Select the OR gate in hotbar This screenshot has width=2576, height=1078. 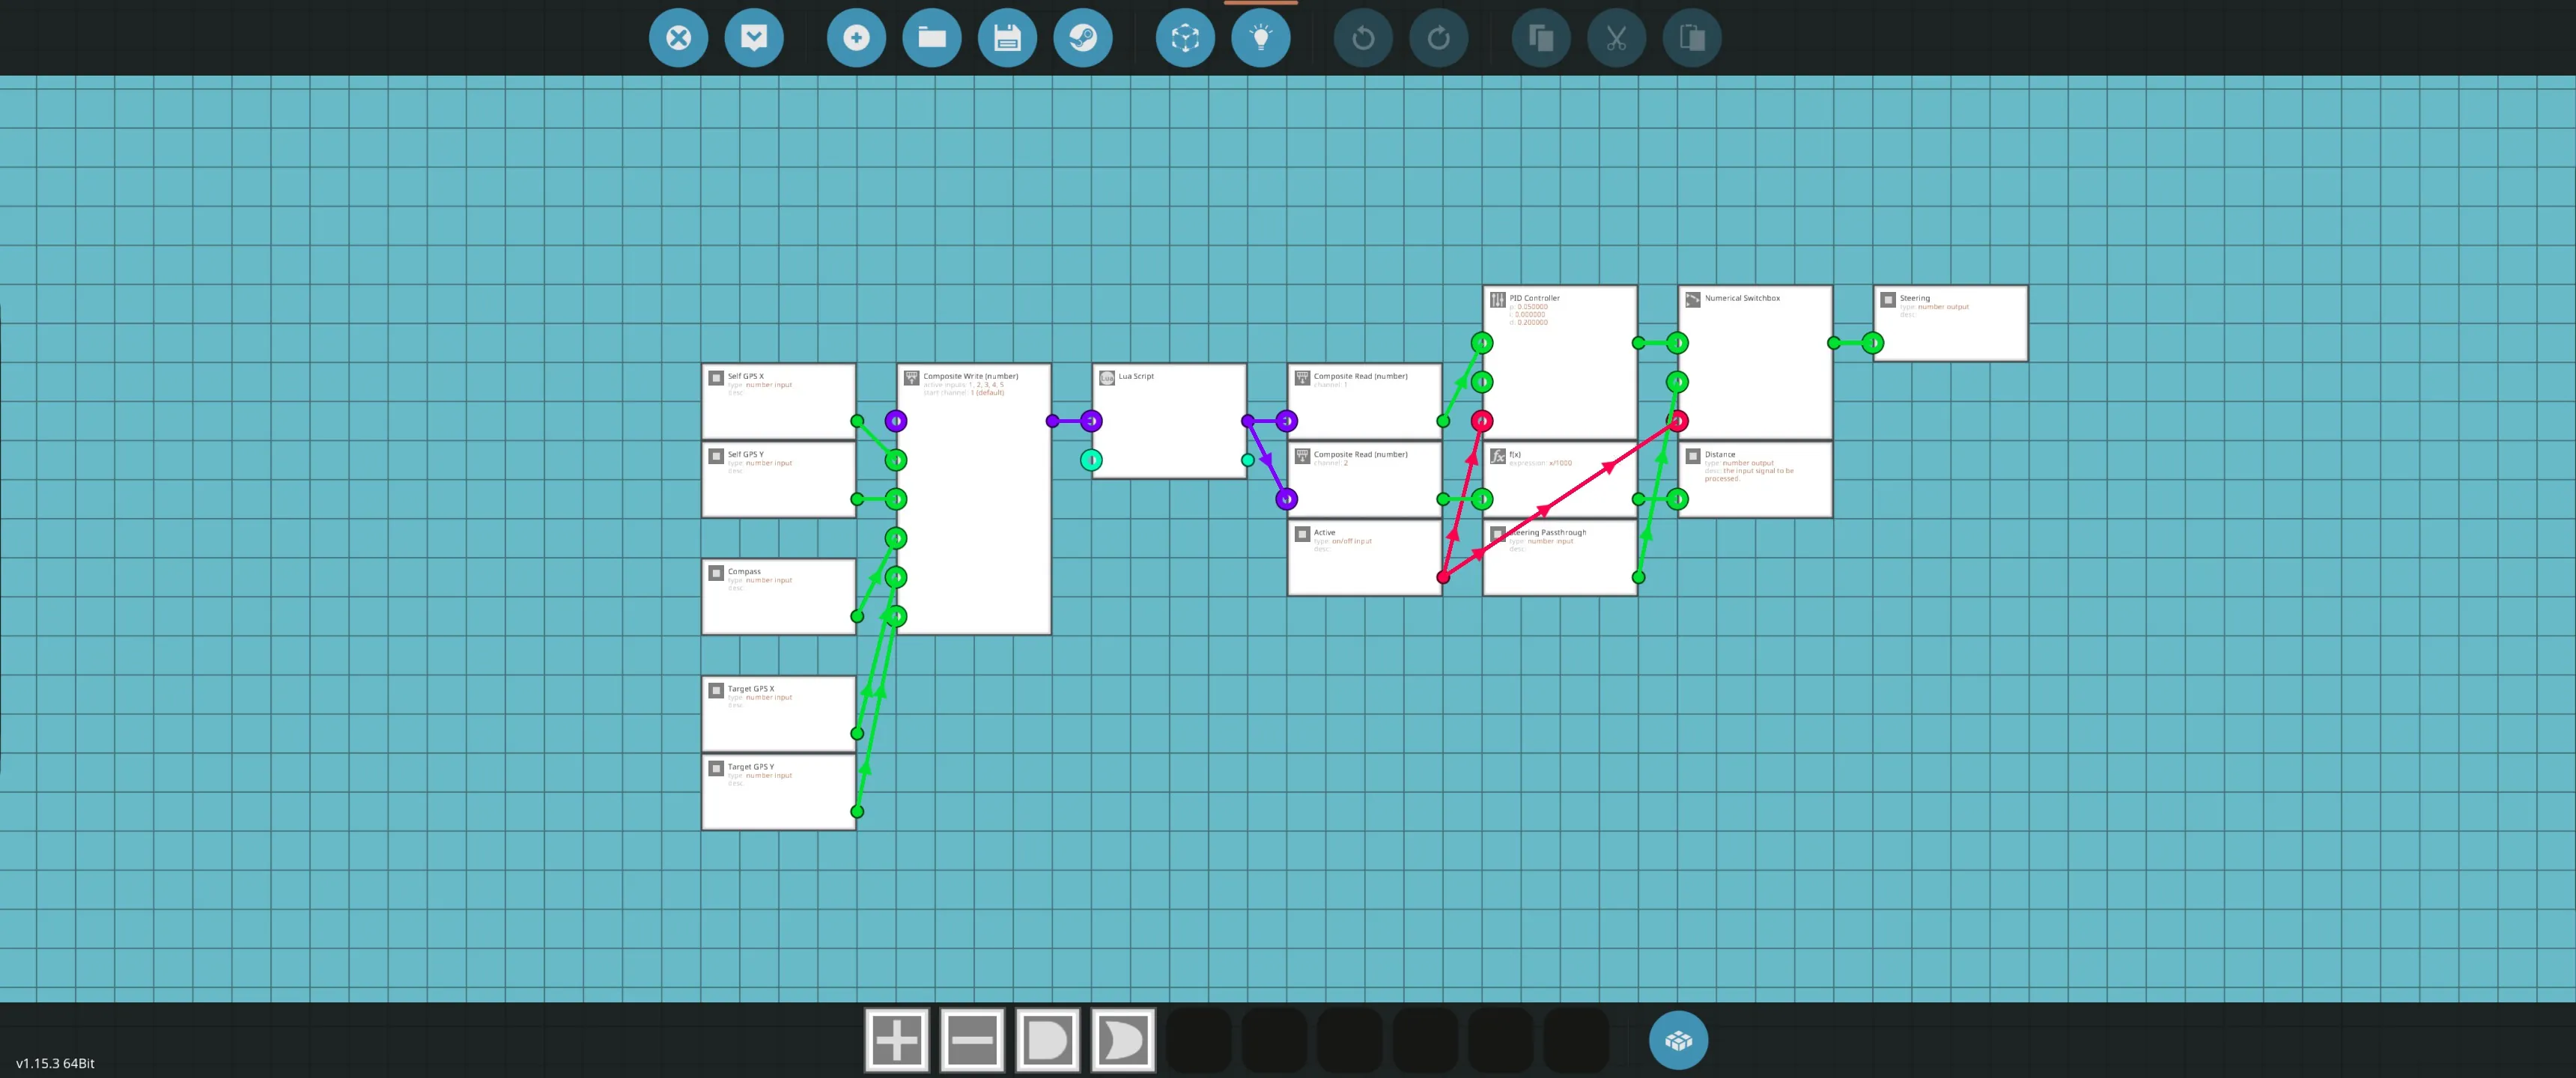[1123, 1040]
